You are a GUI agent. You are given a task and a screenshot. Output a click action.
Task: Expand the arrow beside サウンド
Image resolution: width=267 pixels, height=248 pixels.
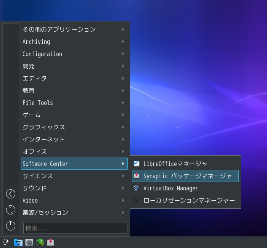point(123,188)
